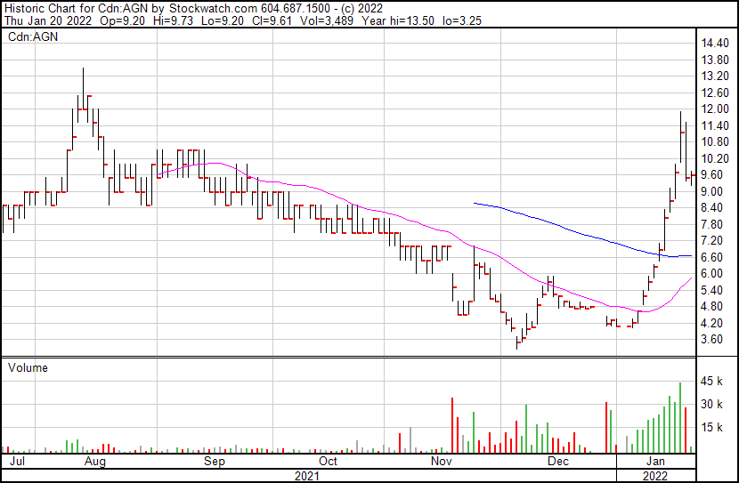Click the 'Historic Chart for Cdn:AGN' title text
The image size is (739, 483).
(x=77, y=9)
